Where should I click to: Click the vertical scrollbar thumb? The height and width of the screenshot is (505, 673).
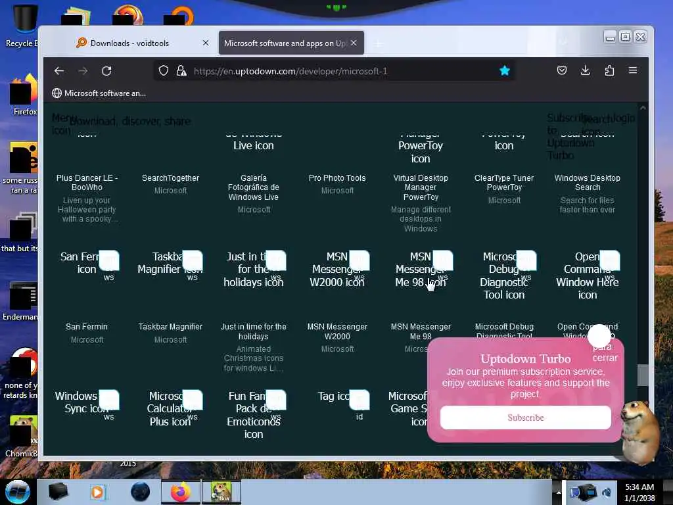pyautogui.click(x=643, y=375)
